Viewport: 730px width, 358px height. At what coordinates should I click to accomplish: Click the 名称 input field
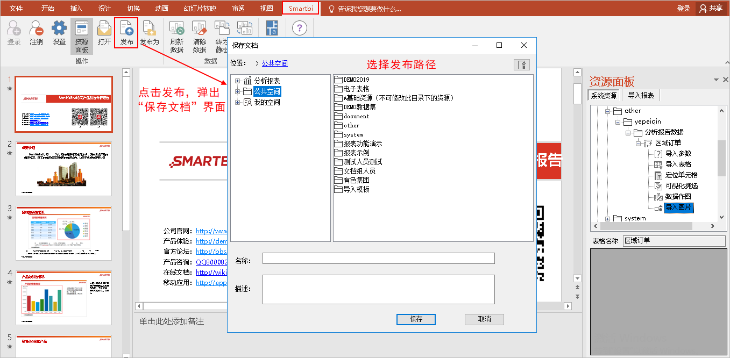tap(378, 259)
